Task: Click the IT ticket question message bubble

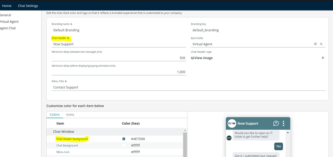Action: pyautogui.click(x=256, y=135)
